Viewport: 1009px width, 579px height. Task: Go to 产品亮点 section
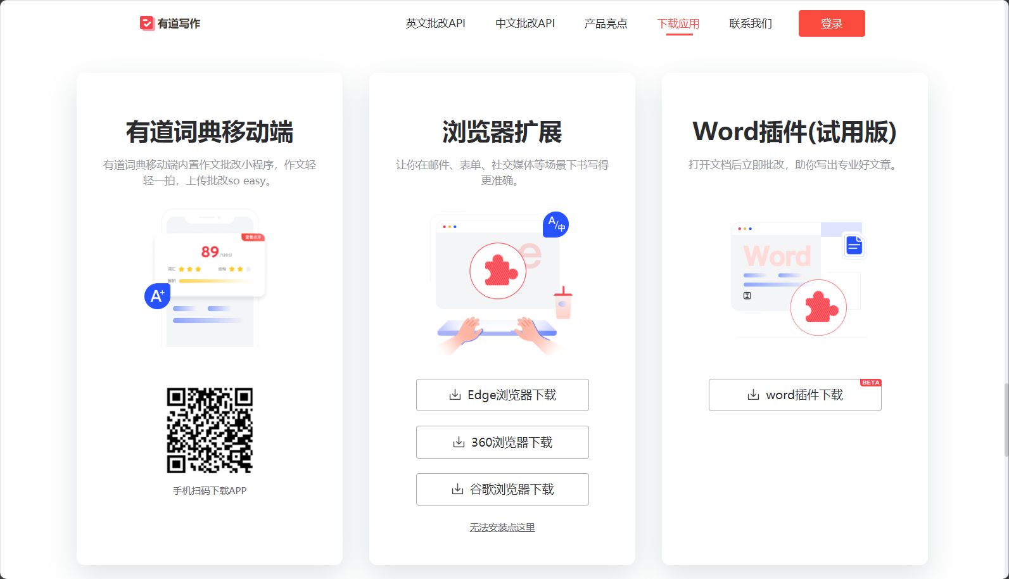(x=606, y=23)
